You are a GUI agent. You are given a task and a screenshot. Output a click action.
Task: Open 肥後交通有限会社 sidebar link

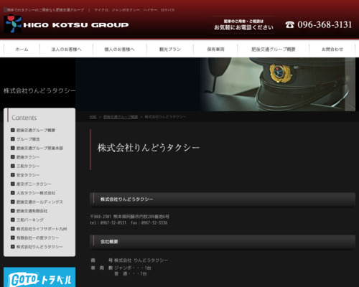(x=32, y=211)
